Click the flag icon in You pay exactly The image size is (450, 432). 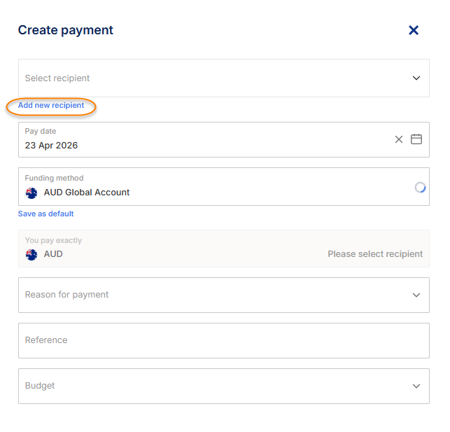coord(31,254)
